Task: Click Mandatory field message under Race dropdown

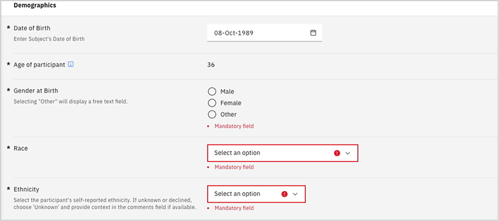Action: click(234, 167)
